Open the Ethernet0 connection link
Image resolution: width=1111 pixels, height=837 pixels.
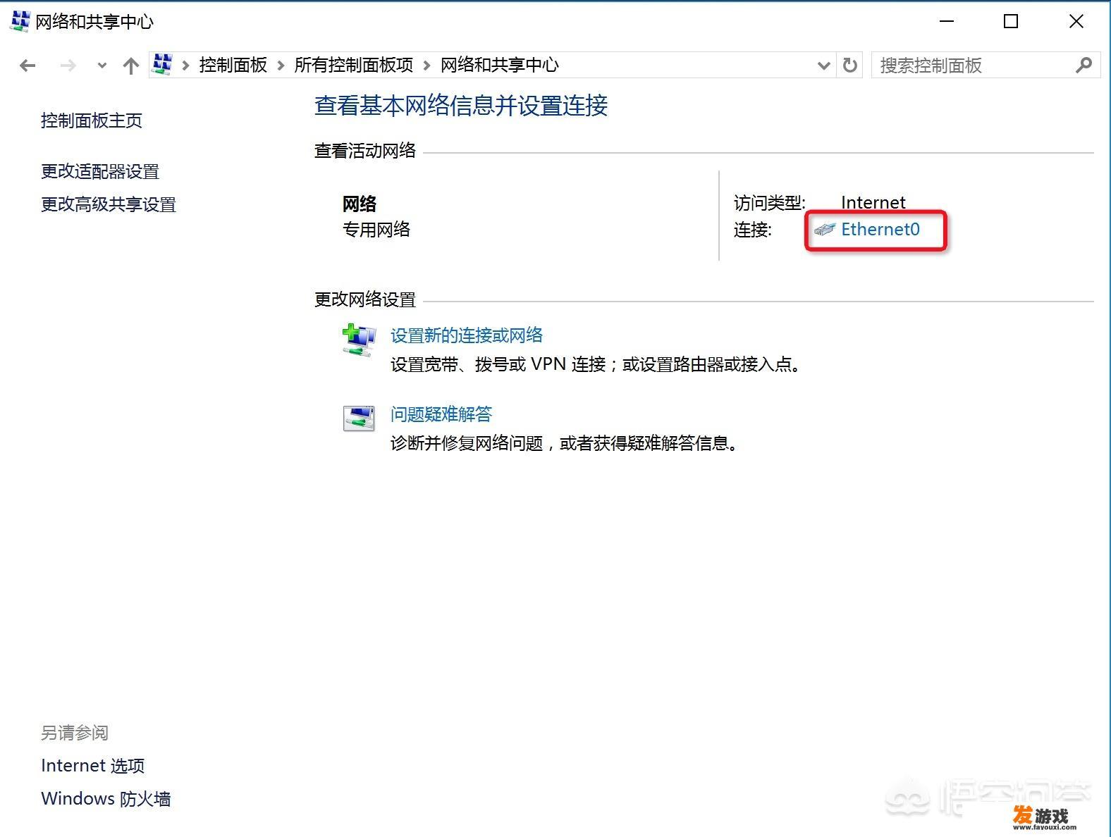point(880,229)
